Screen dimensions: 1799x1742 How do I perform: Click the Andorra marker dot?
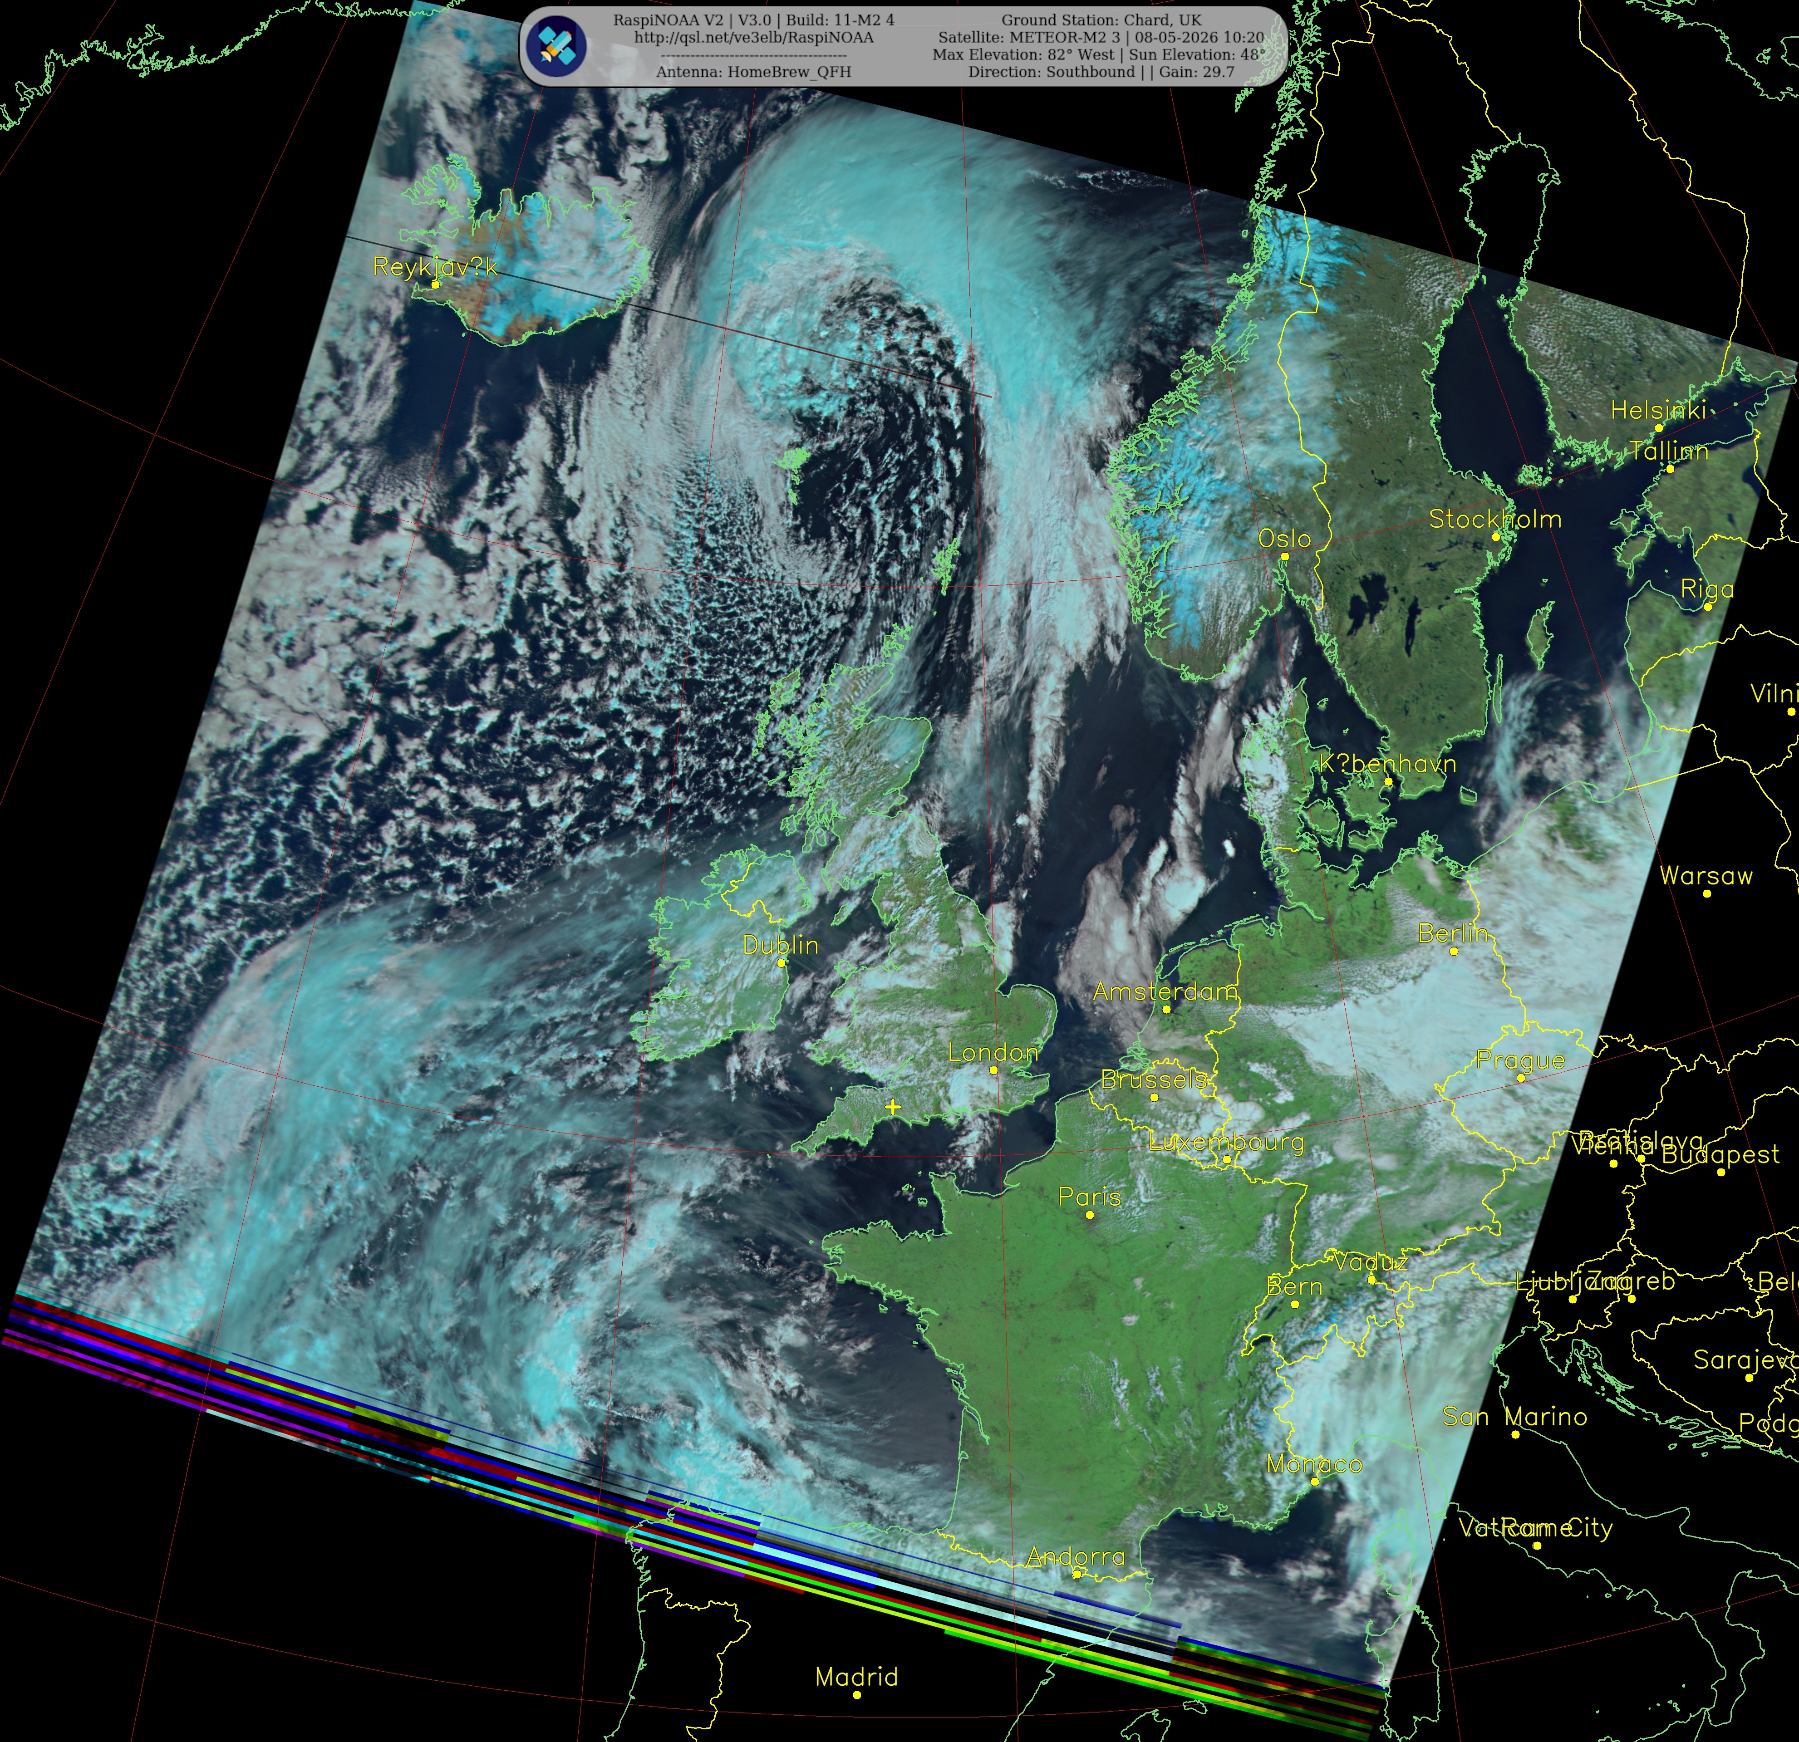click(1077, 1573)
